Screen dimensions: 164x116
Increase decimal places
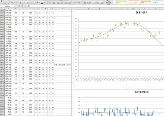tap(98, 3)
